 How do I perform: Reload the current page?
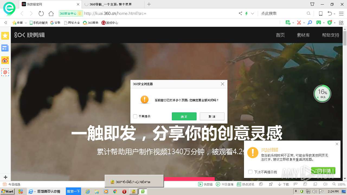pos(41,14)
